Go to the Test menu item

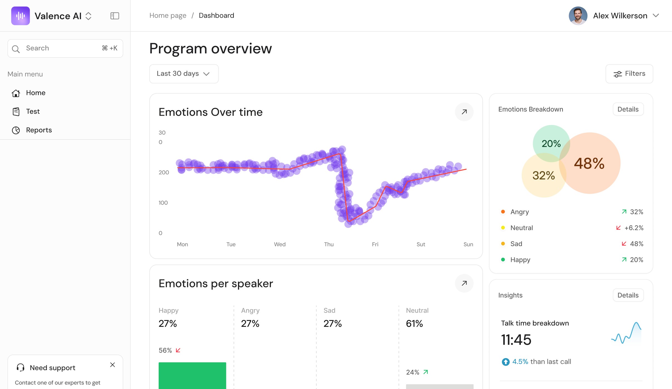pos(33,111)
